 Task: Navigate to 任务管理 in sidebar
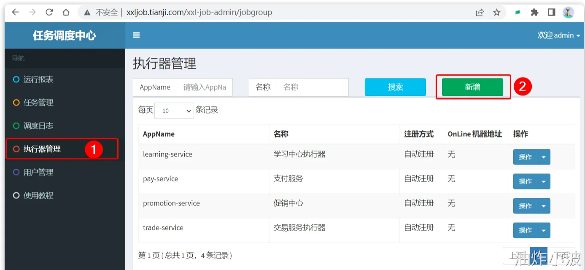(x=38, y=103)
